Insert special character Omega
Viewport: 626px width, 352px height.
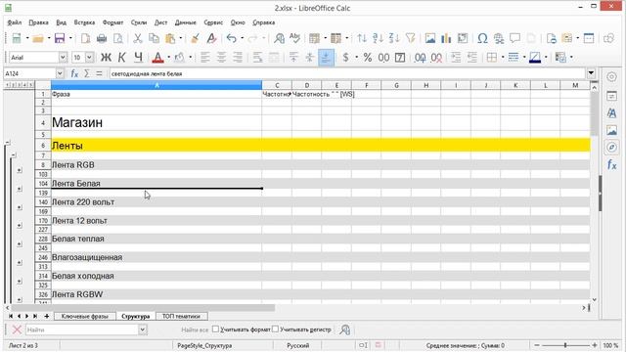pyautogui.click(x=482, y=38)
